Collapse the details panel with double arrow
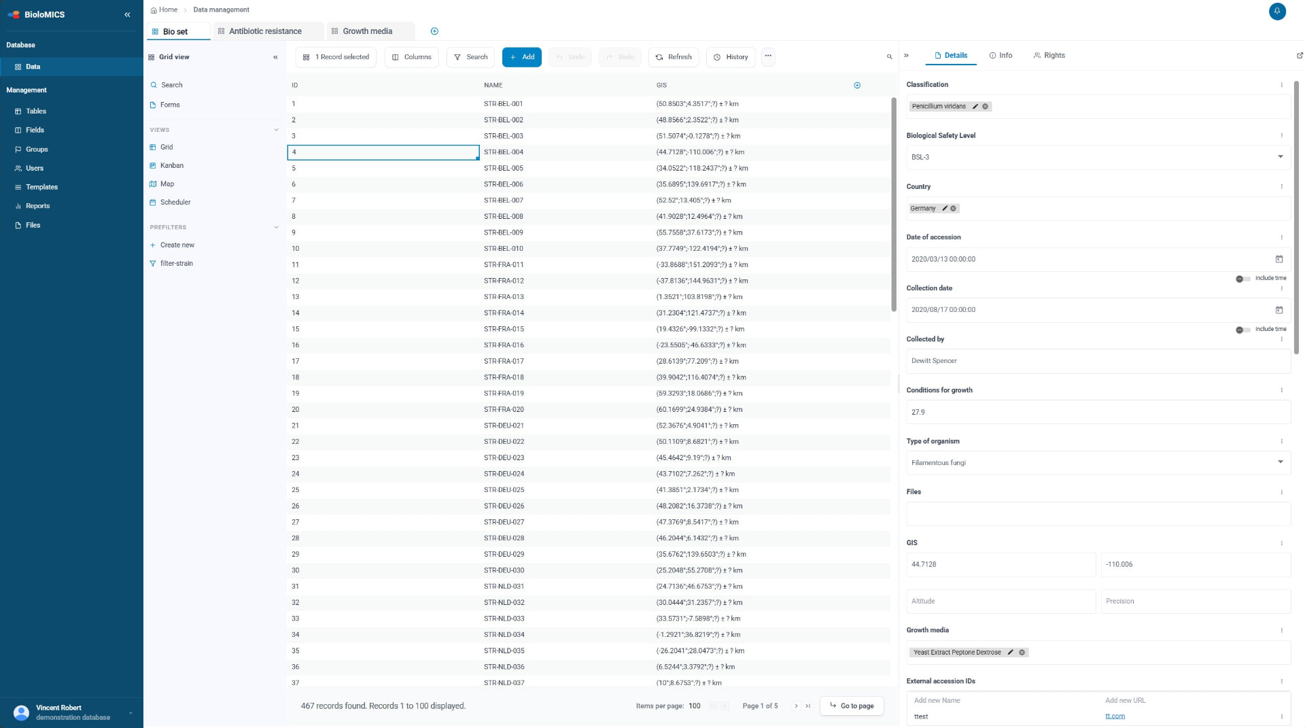1305x728 pixels. pyautogui.click(x=906, y=55)
